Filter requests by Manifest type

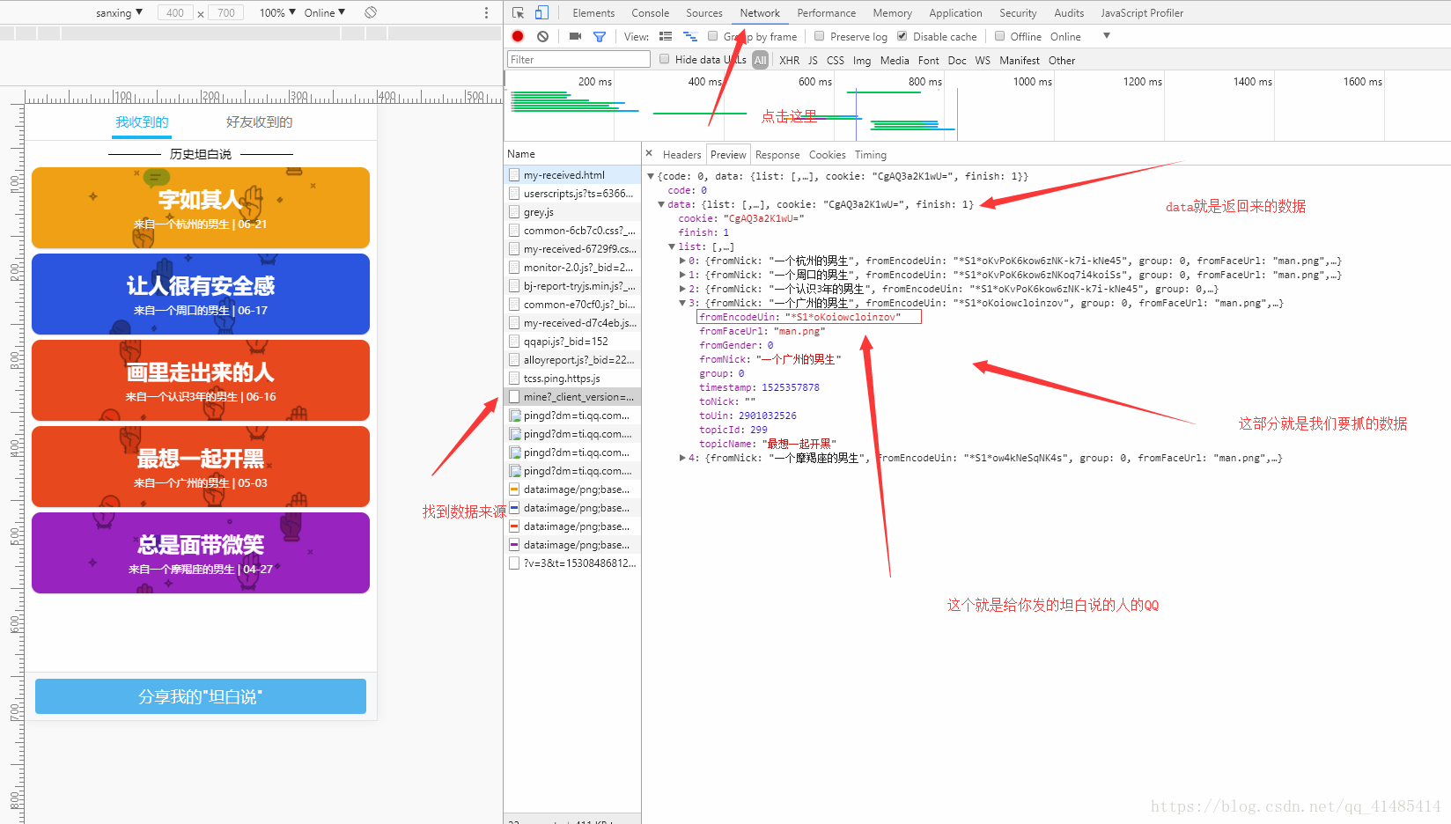pos(1019,61)
